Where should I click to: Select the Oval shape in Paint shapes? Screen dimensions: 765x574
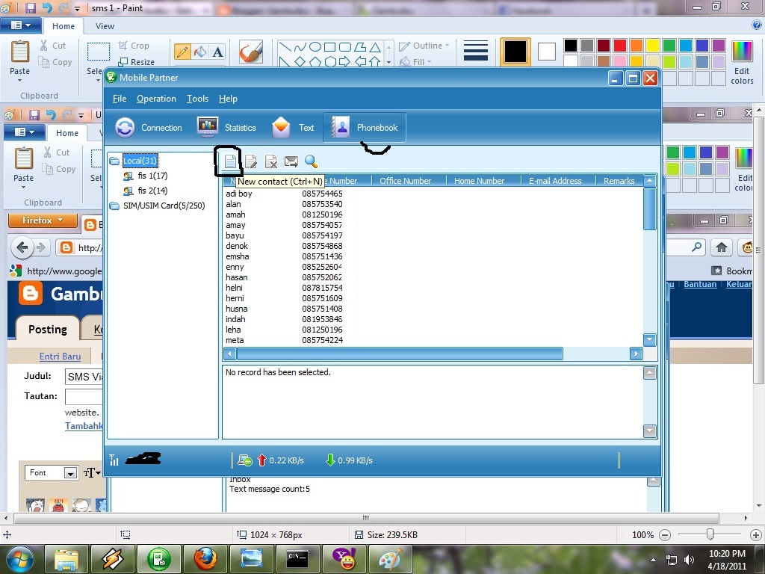coord(315,47)
